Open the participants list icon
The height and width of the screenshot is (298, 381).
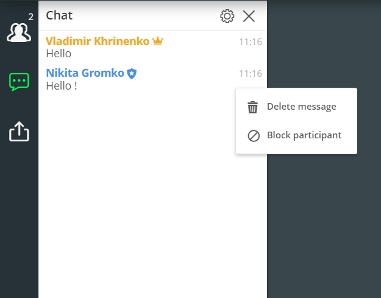click(x=19, y=32)
